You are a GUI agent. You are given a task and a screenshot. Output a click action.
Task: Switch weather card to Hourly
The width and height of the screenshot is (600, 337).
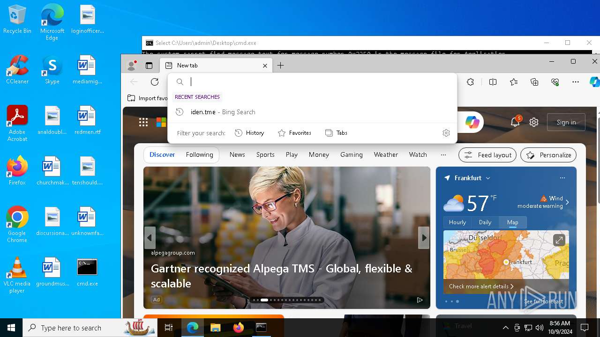[457, 222]
